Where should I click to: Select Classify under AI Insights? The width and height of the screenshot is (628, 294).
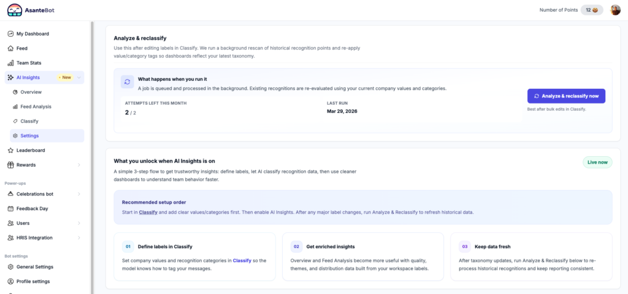[x=29, y=121]
